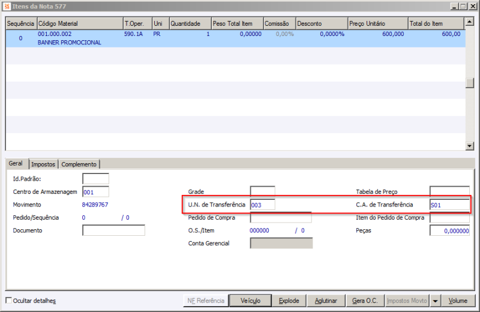Toggle the Ocultar detalhes checkbox
This screenshot has width=480, height=312.
tap(9, 301)
